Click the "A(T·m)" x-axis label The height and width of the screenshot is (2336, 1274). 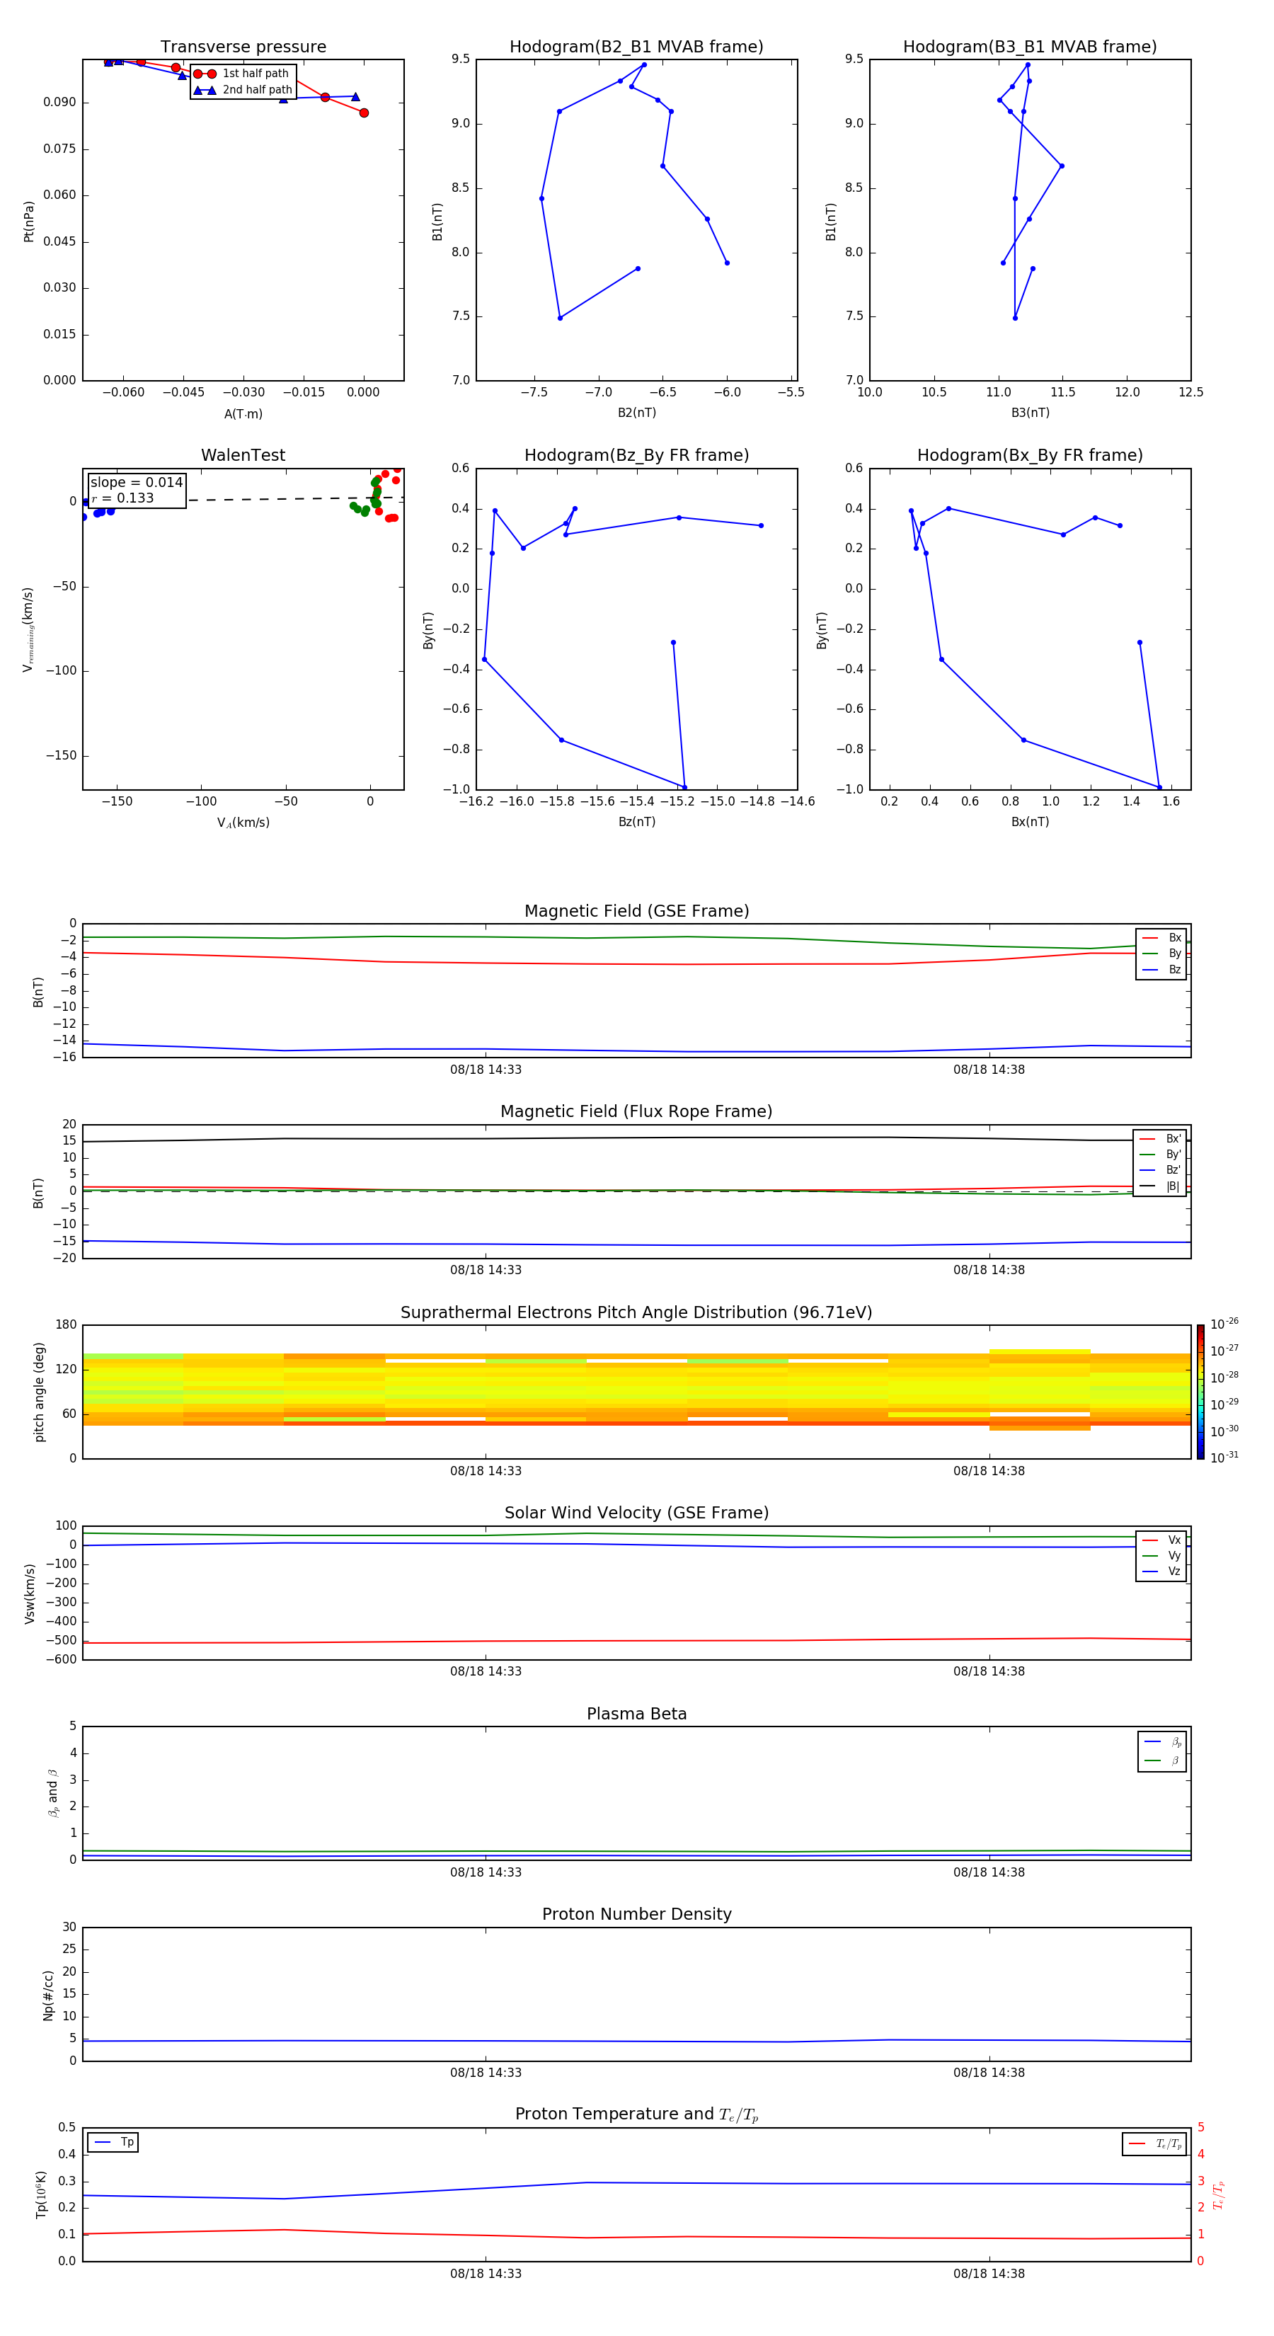(243, 414)
